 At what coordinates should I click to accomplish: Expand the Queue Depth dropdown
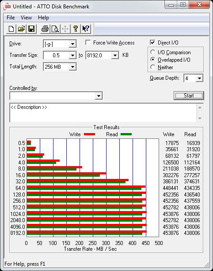pyautogui.click(x=199, y=78)
